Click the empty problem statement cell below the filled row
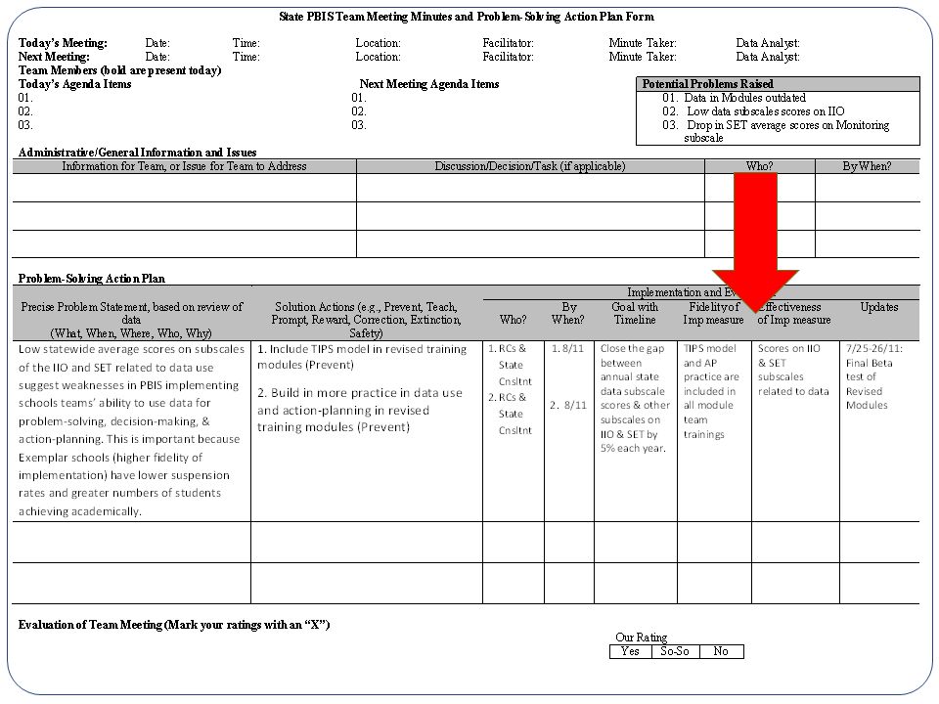This screenshot has width=939, height=704. (x=132, y=543)
